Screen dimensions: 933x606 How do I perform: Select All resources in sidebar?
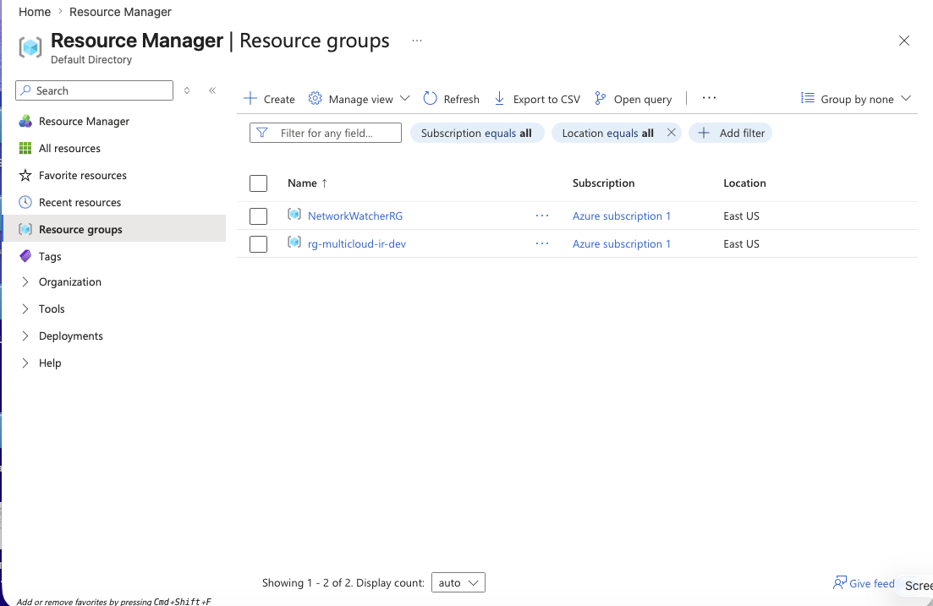(69, 148)
